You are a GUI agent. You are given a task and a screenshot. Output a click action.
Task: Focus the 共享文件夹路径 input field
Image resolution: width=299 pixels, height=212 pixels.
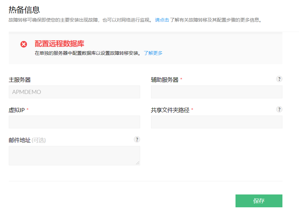tap(216, 122)
